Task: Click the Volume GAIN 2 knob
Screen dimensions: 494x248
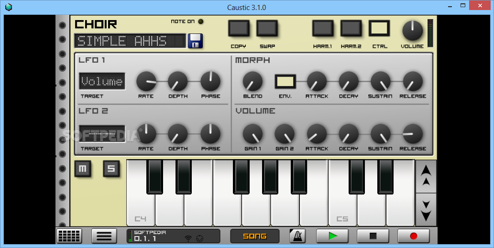Action: pyautogui.click(x=285, y=133)
